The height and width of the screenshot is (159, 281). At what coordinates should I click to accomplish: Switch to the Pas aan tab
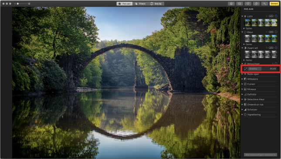(x=125, y=3)
